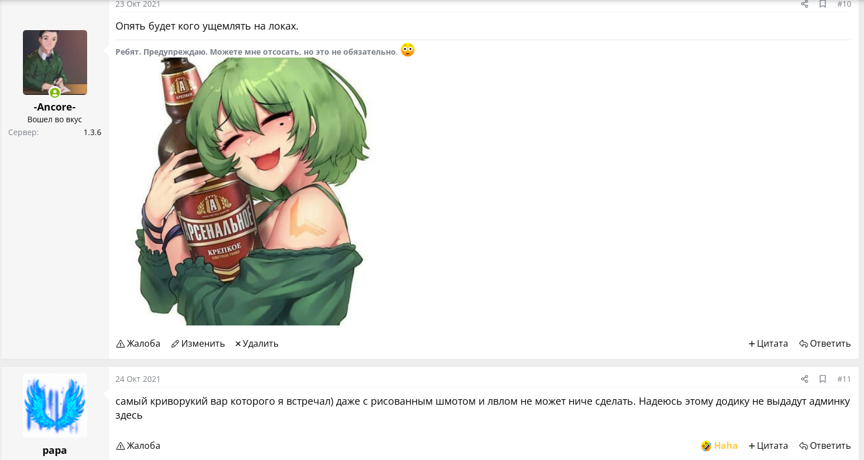
Task: Bookmark post #11
Action: click(823, 379)
